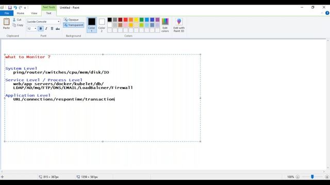Image resolution: width=330 pixels, height=185 pixels.
Task: Open the Edit colors dialog
Action: (x=165, y=25)
